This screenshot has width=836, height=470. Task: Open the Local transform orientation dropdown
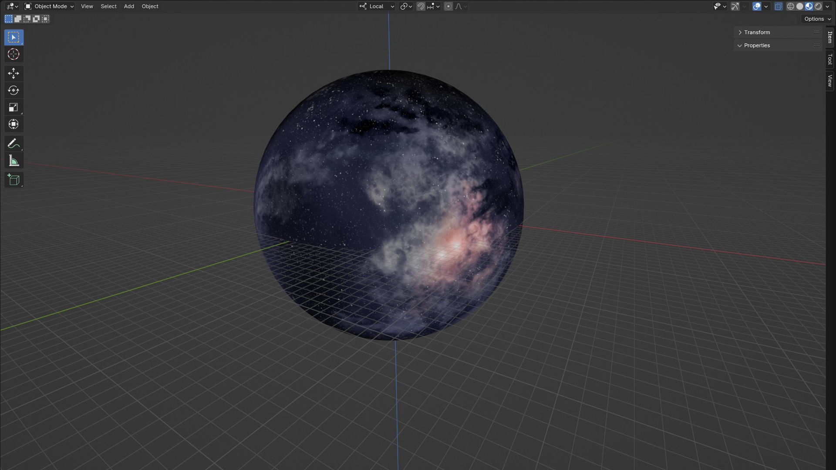[x=377, y=6]
